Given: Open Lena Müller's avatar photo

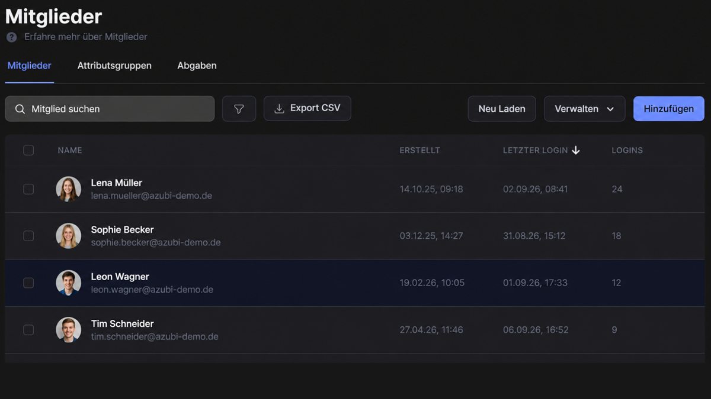Looking at the screenshot, I should click(69, 189).
